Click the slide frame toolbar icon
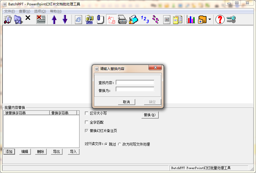 (x=167, y=19)
